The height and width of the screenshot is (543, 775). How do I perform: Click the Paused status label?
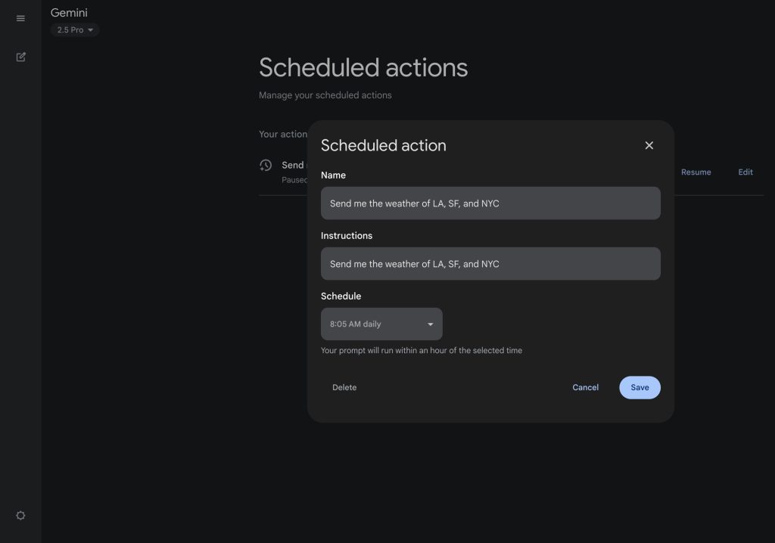click(295, 180)
